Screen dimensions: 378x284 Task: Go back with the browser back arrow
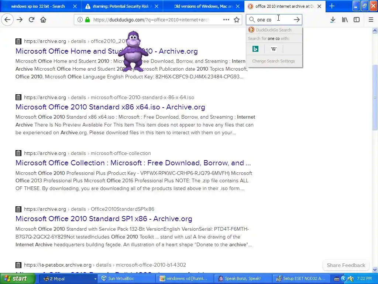pos(7,20)
